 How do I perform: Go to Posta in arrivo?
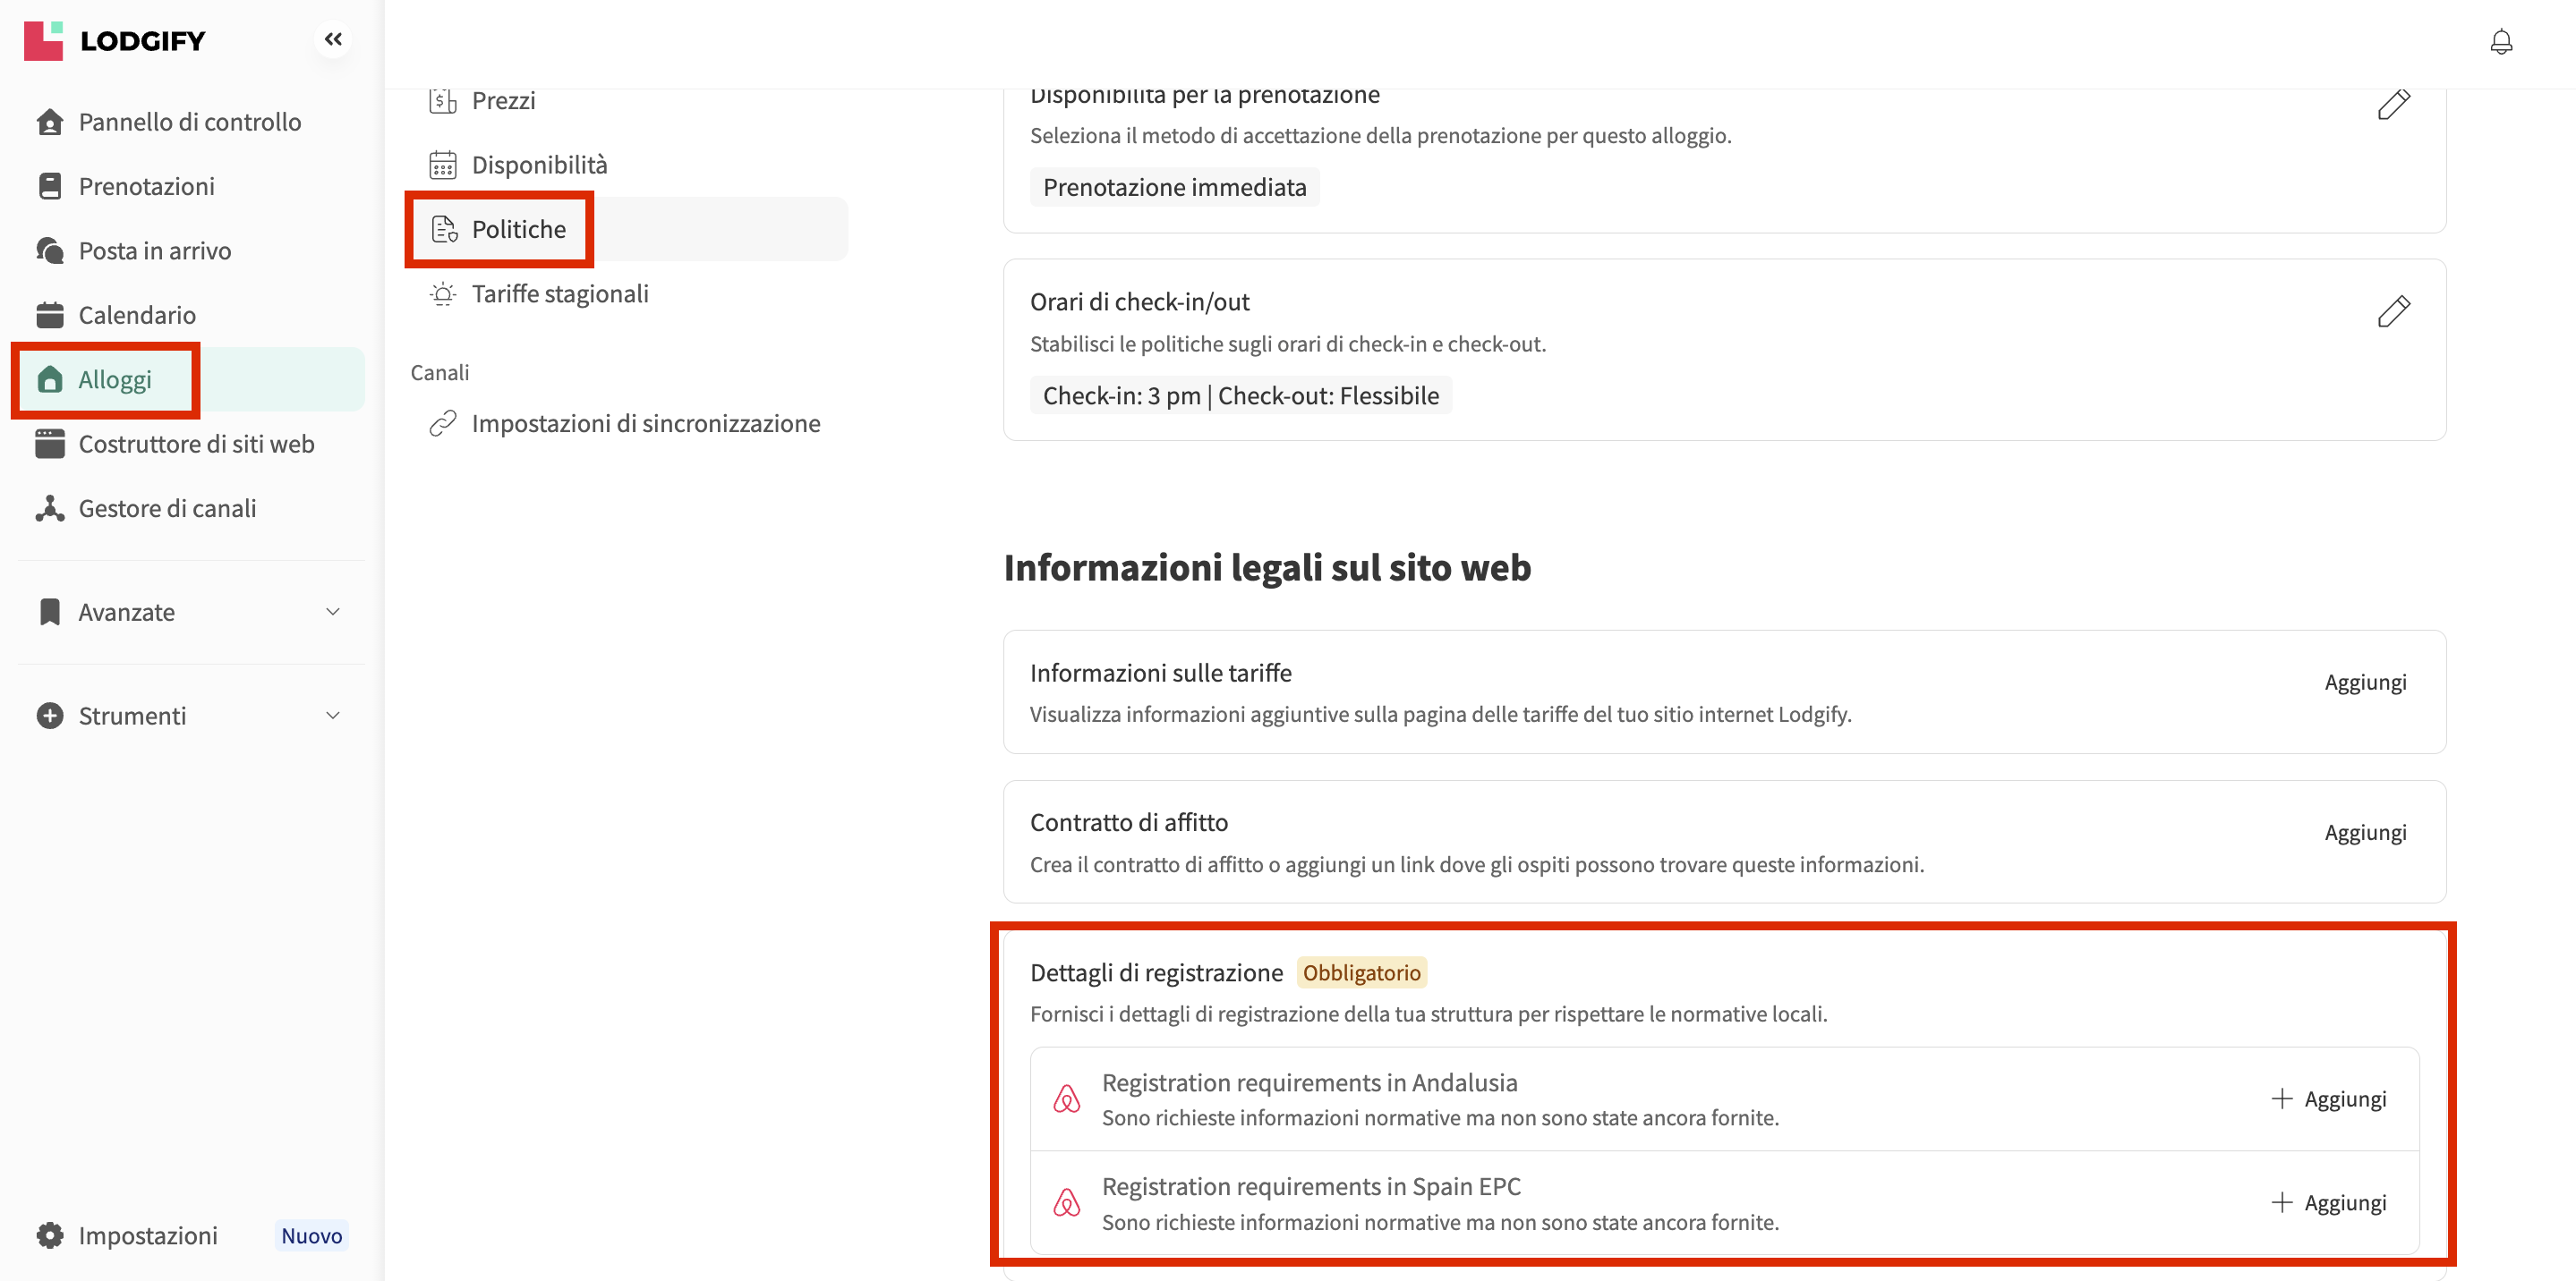point(154,250)
